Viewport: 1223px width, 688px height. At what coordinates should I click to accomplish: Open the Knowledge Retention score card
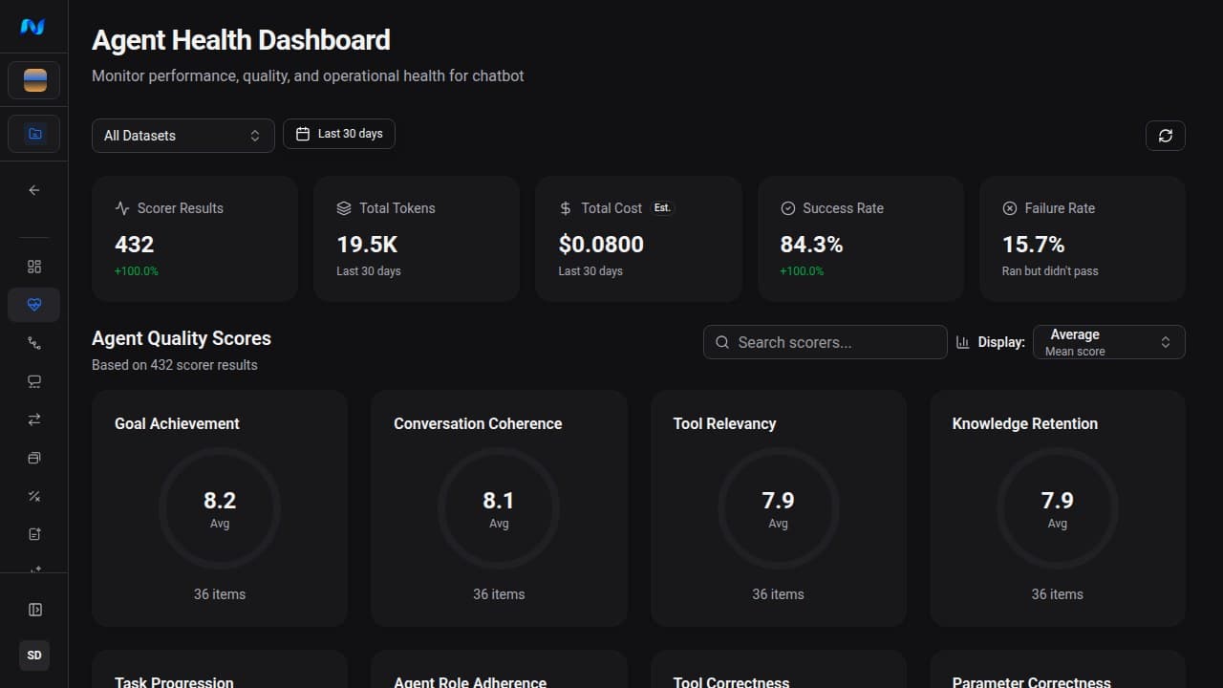(x=1058, y=508)
